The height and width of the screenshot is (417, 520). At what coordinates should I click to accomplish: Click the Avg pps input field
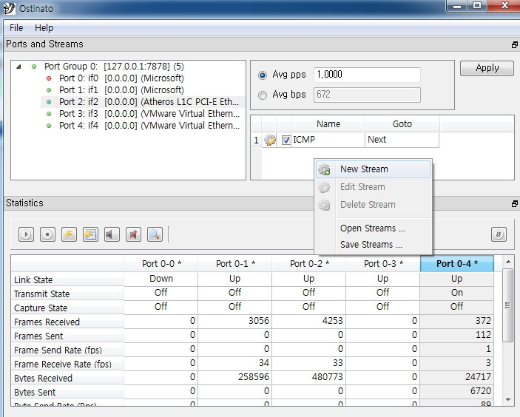[x=367, y=75]
